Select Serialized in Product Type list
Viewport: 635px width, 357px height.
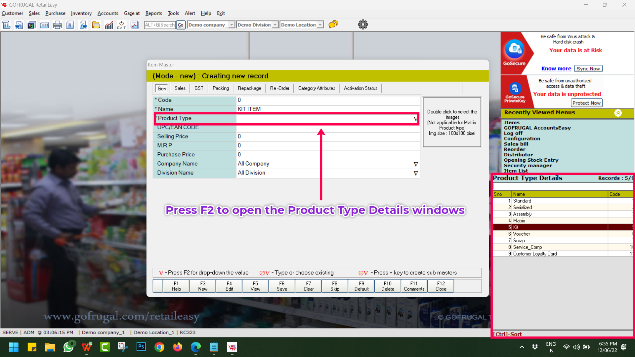click(x=523, y=207)
